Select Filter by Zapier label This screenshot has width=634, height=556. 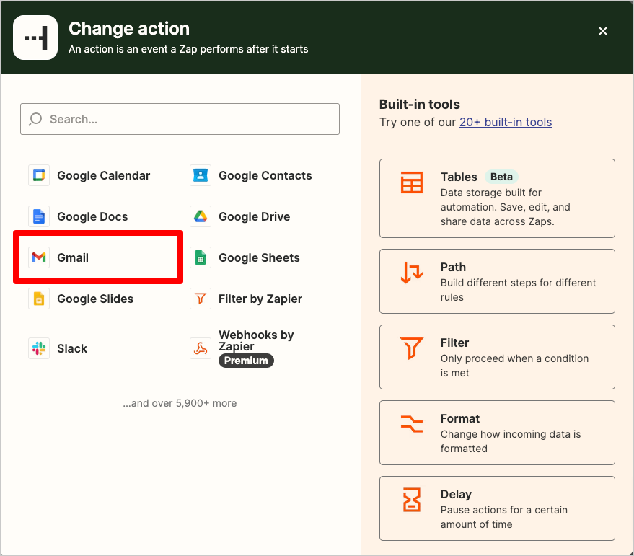tap(260, 299)
